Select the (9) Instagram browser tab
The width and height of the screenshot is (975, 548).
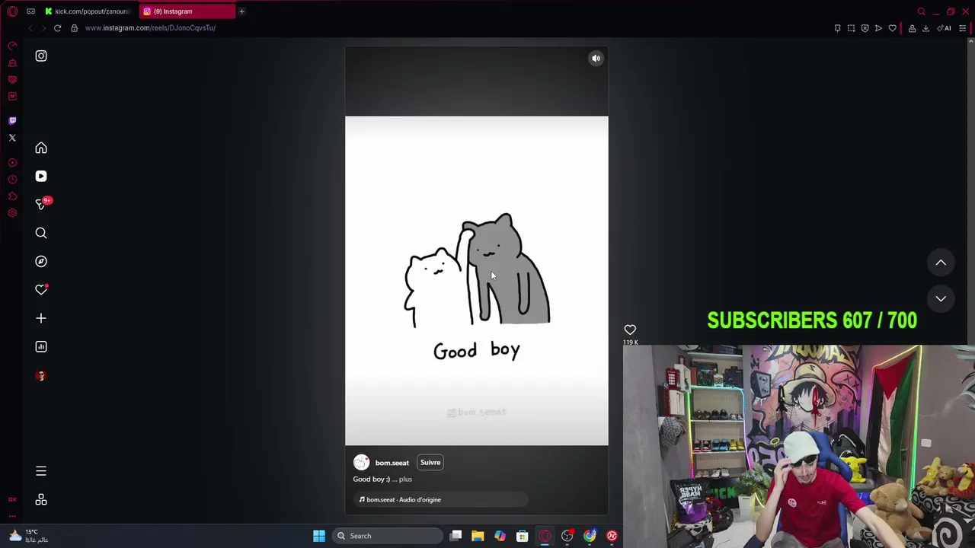coord(187,11)
